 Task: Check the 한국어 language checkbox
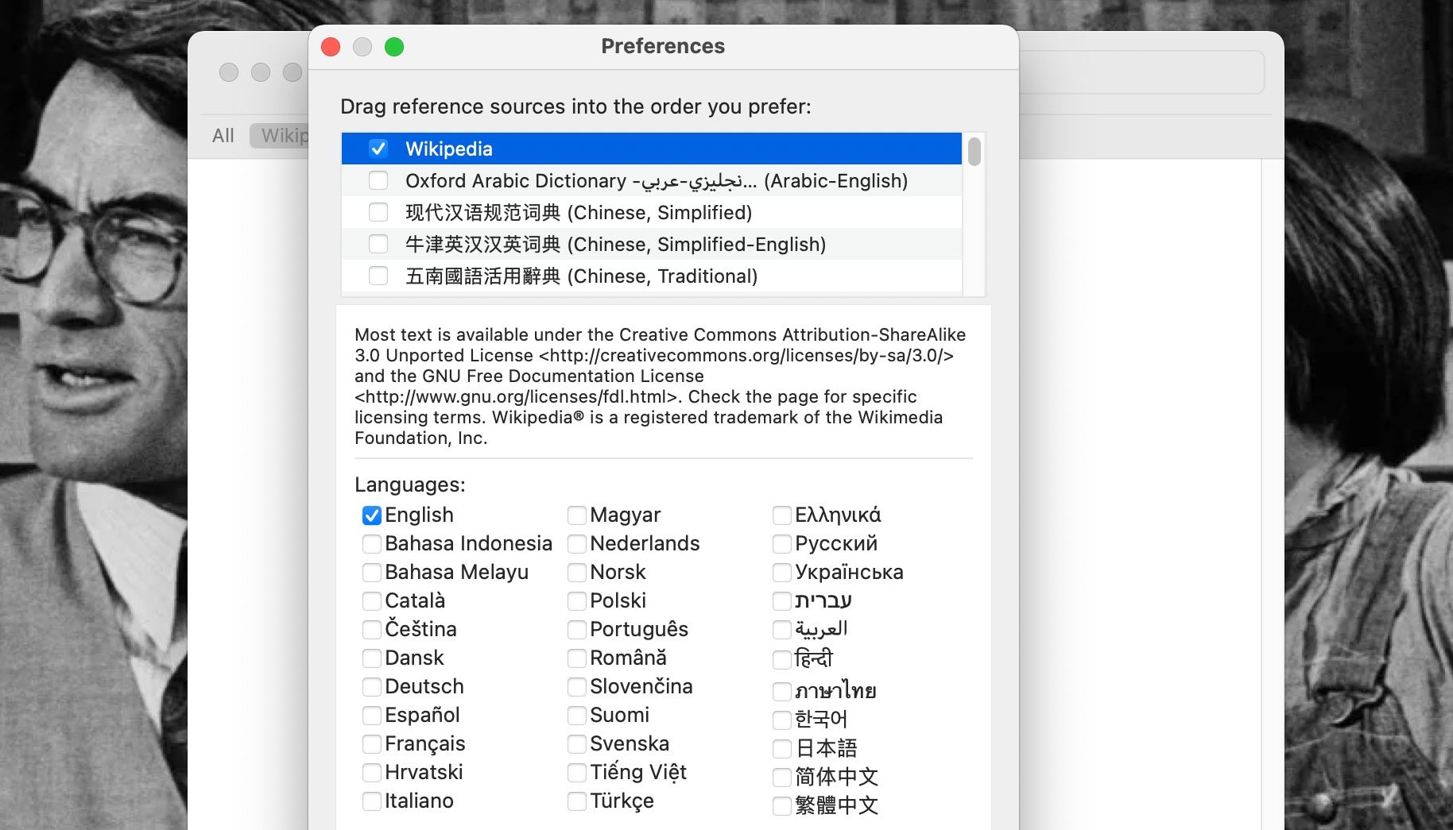click(x=782, y=720)
